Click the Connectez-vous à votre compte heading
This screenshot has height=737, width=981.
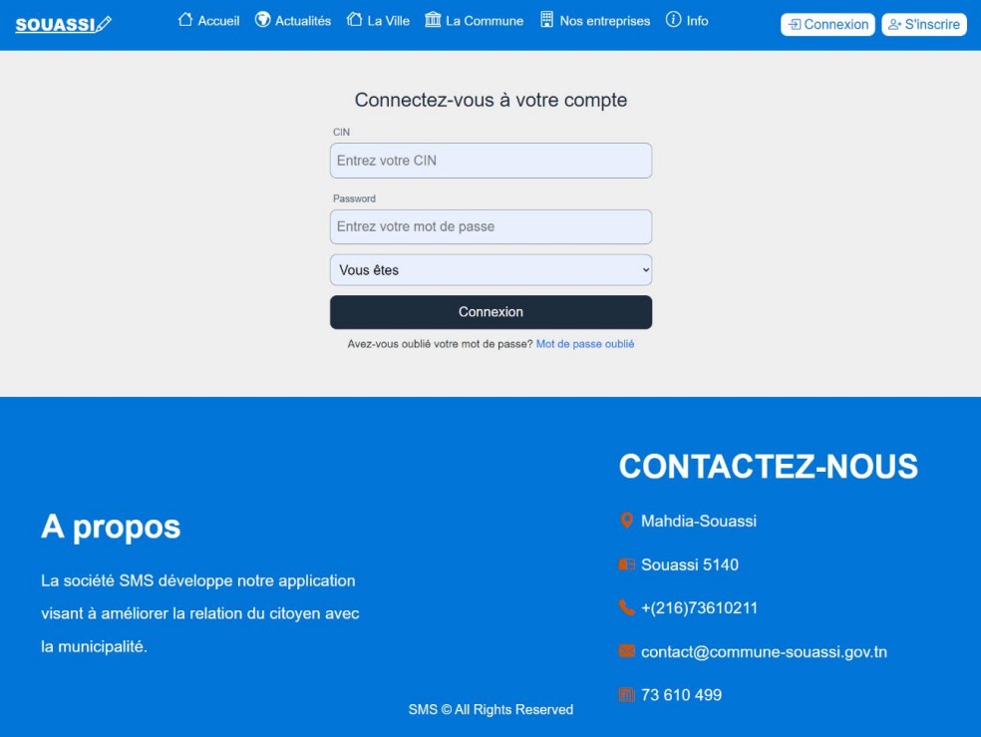pos(491,100)
